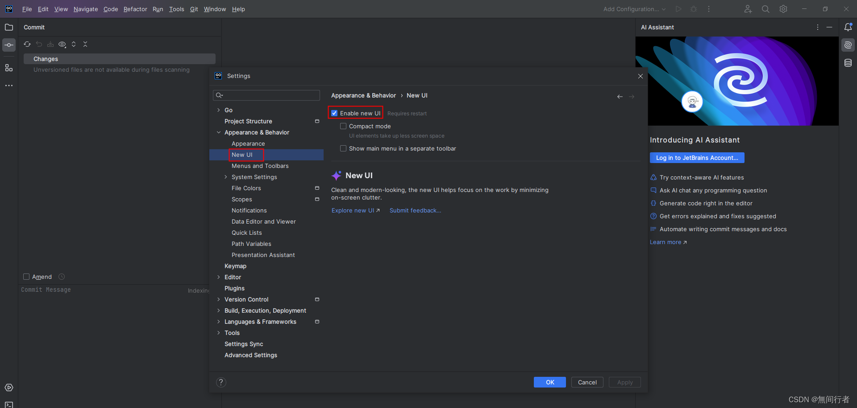Open Learn more link in AI Assistant
Viewport: 857px width, 408px height.
coord(668,242)
